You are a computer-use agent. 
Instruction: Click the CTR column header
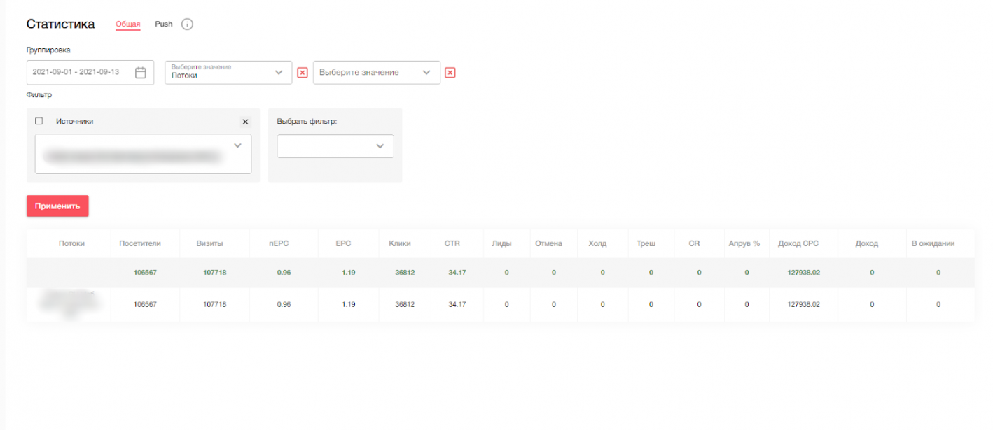point(452,244)
